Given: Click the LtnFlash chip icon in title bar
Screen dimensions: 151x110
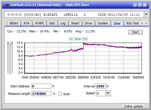Looking at the screenshot, I should pos(7,5).
